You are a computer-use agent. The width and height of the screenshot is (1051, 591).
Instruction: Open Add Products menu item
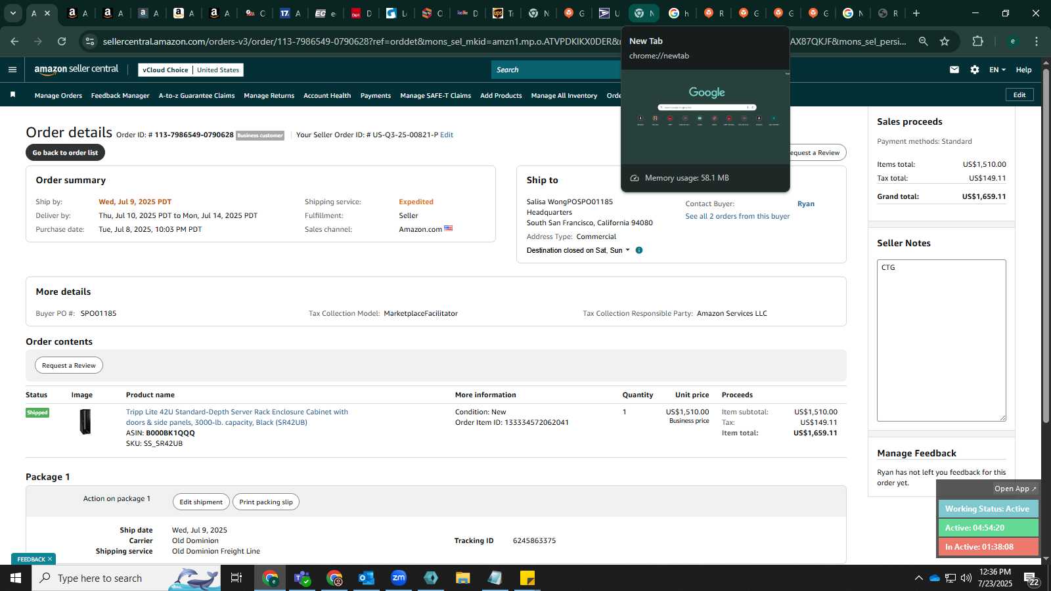501,96
